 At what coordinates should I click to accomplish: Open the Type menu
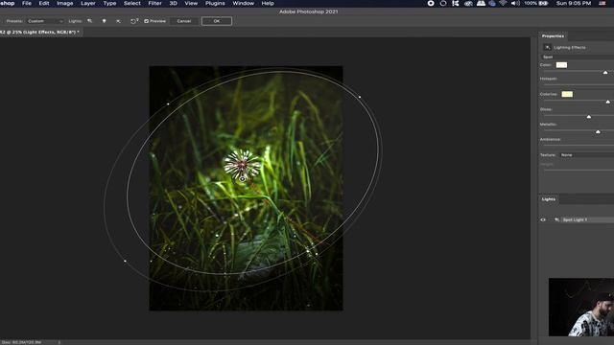pyautogui.click(x=109, y=3)
